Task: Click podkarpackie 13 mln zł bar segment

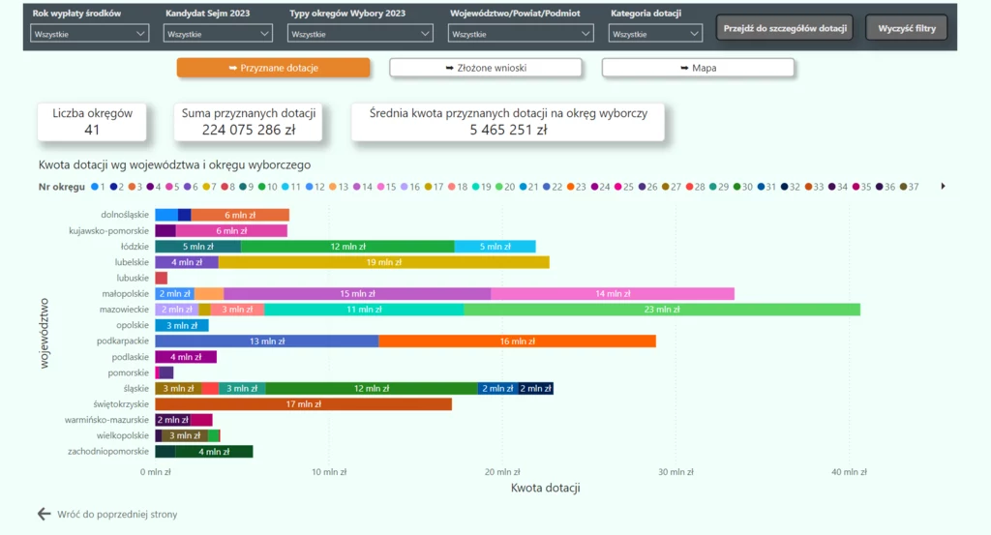Action: click(x=267, y=342)
